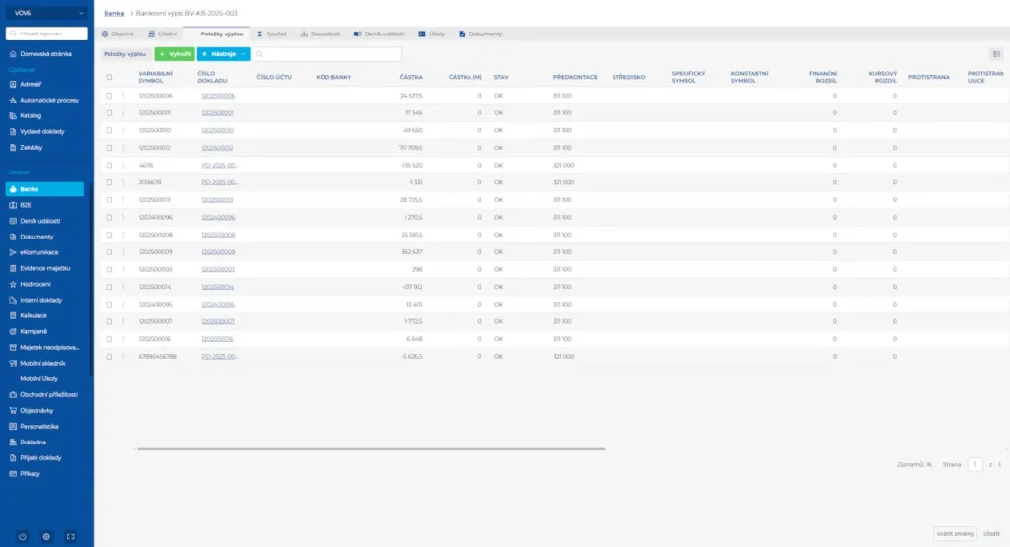Image resolution: width=1010 pixels, height=547 pixels.
Task: Open row menu dots for 1202500006
Action: click(x=123, y=96)
